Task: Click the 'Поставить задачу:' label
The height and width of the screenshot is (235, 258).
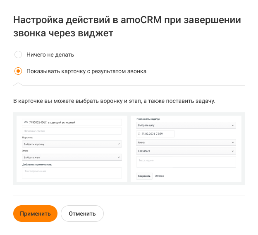Action: click(x=148, y=119)
